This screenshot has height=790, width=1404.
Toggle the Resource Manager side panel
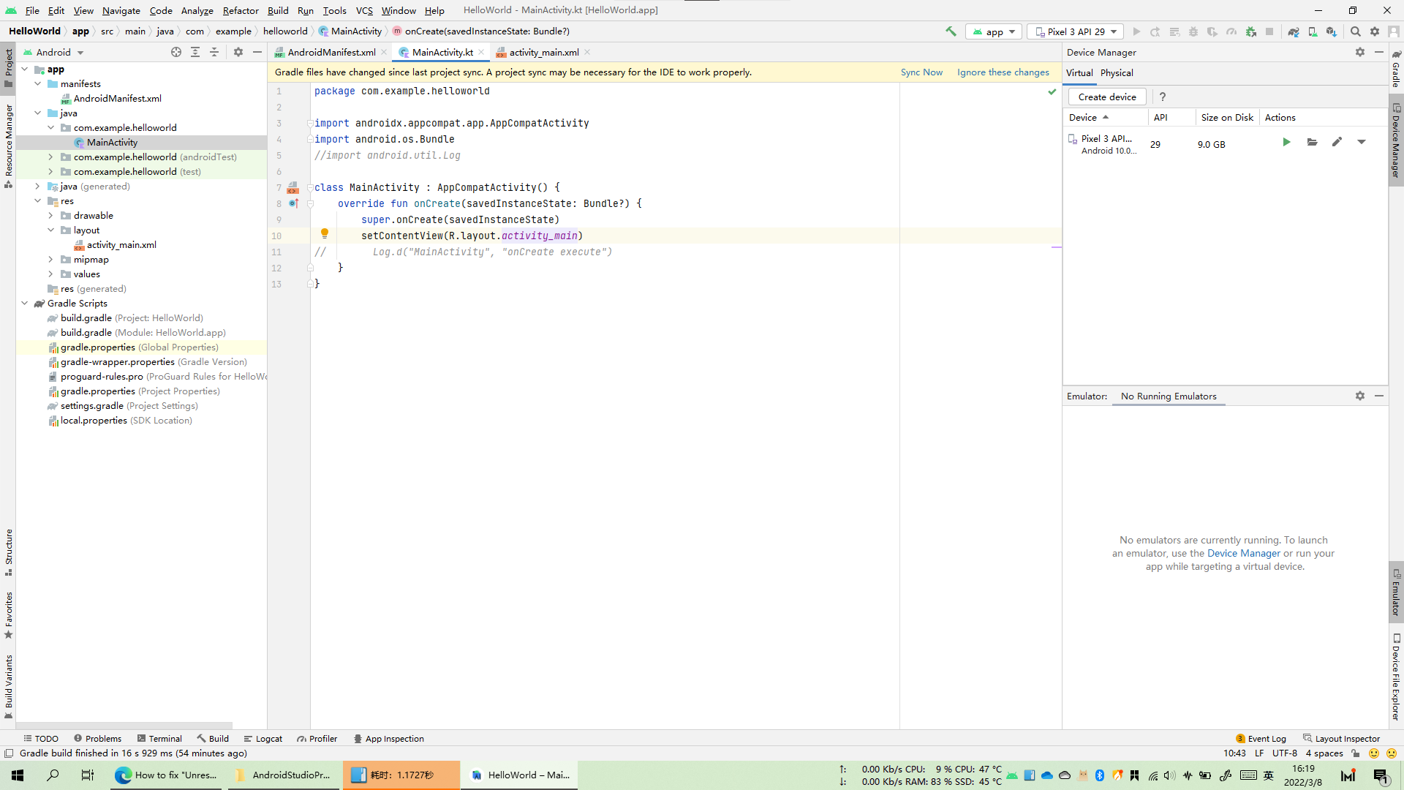coord(8,146)
